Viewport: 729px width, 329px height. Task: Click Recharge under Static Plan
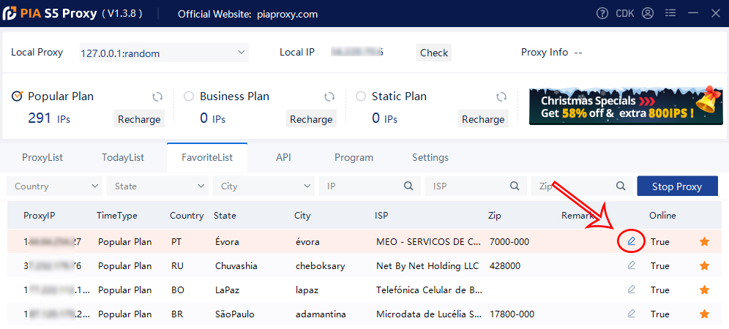coord(483,119)
